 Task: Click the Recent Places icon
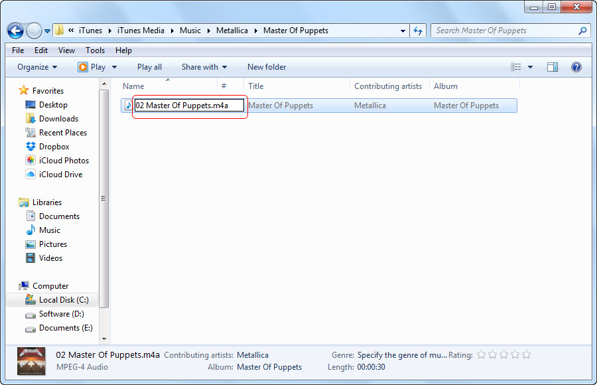(31, 132)
